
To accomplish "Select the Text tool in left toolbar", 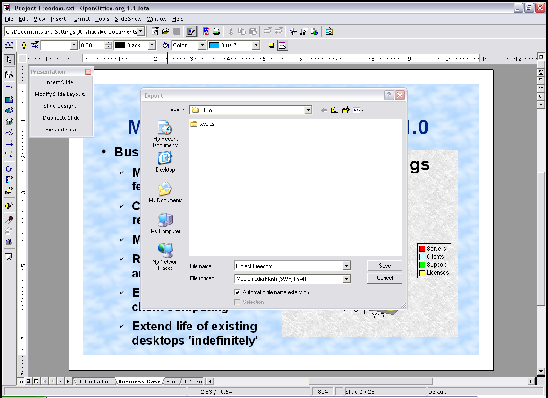I will click(x=9, y=88).
